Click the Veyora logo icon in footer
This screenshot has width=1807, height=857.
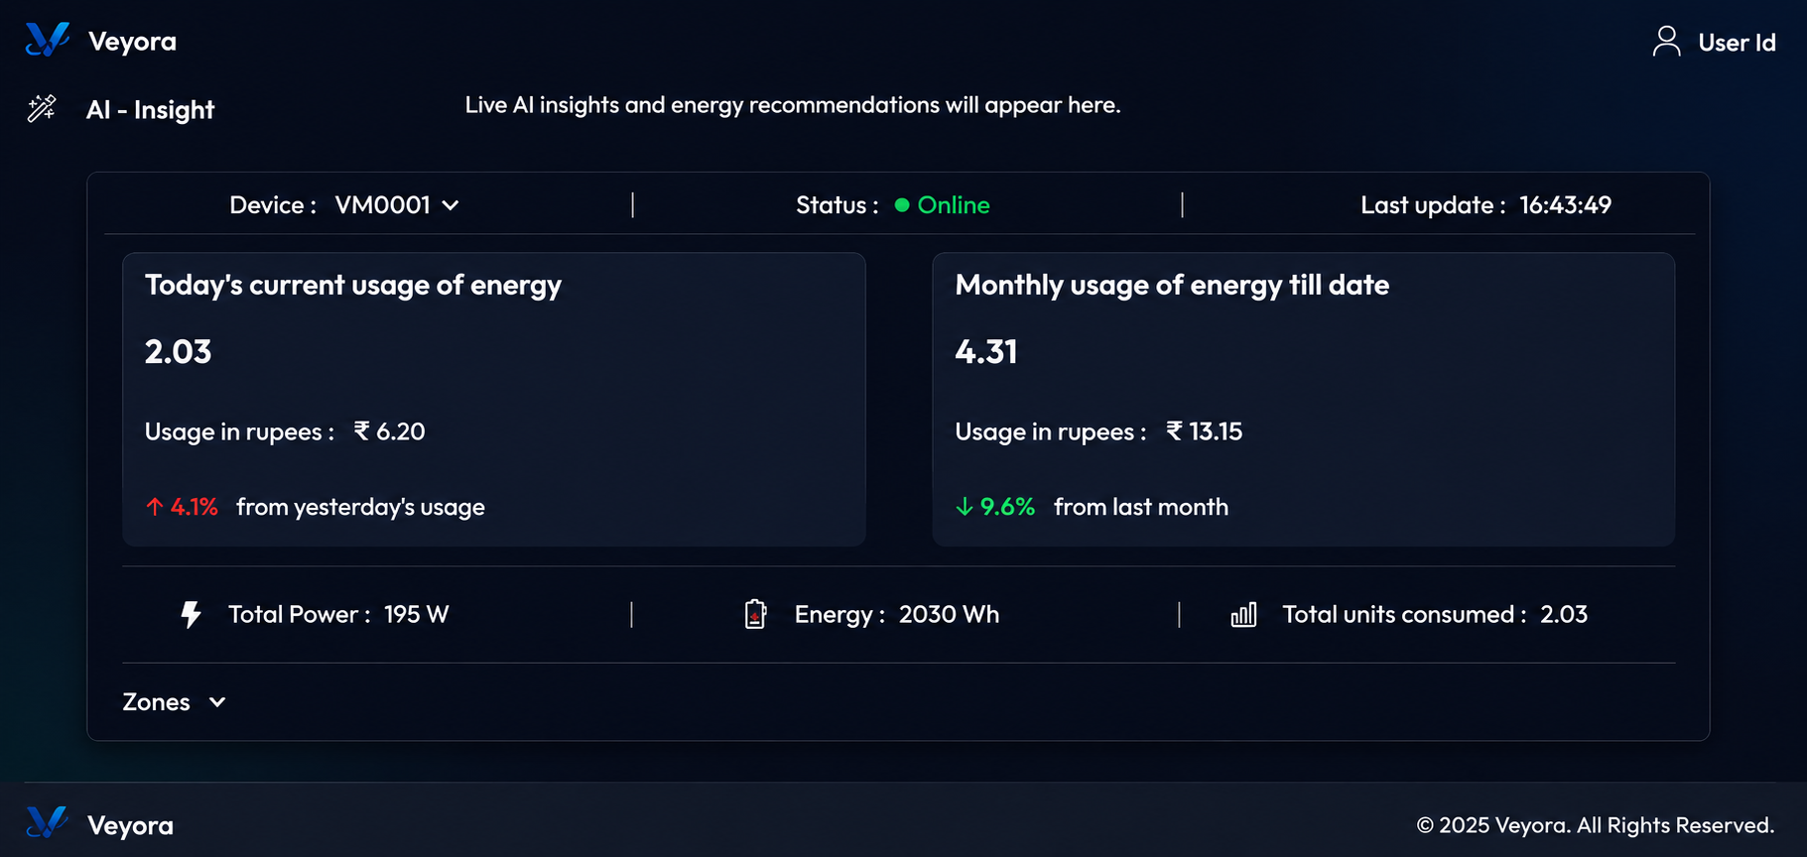48,822
